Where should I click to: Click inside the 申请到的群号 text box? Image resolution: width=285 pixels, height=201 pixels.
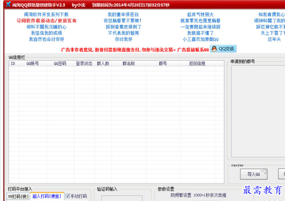pos(258,111)
